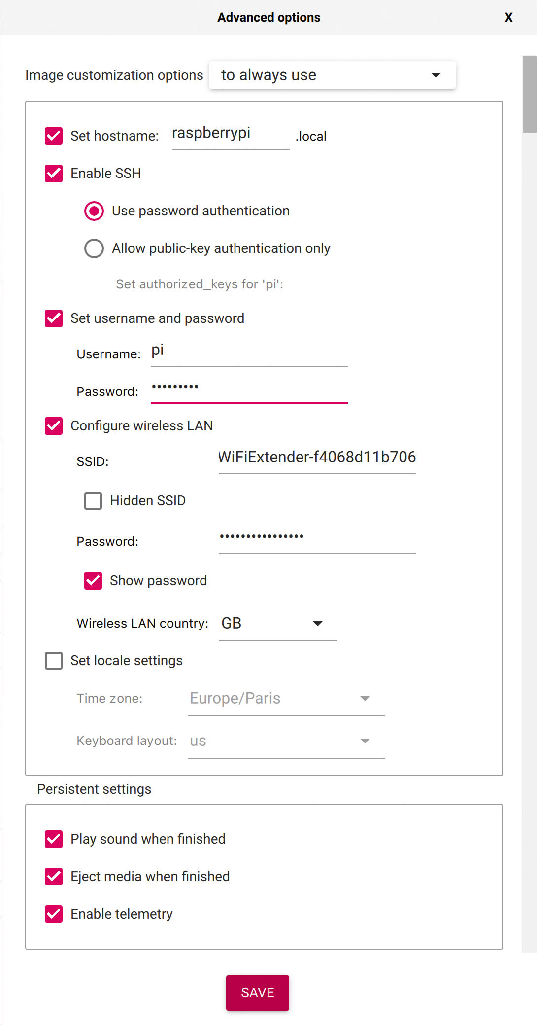
Task: Click the wireless LAN password field
Action: click(317, 538)
